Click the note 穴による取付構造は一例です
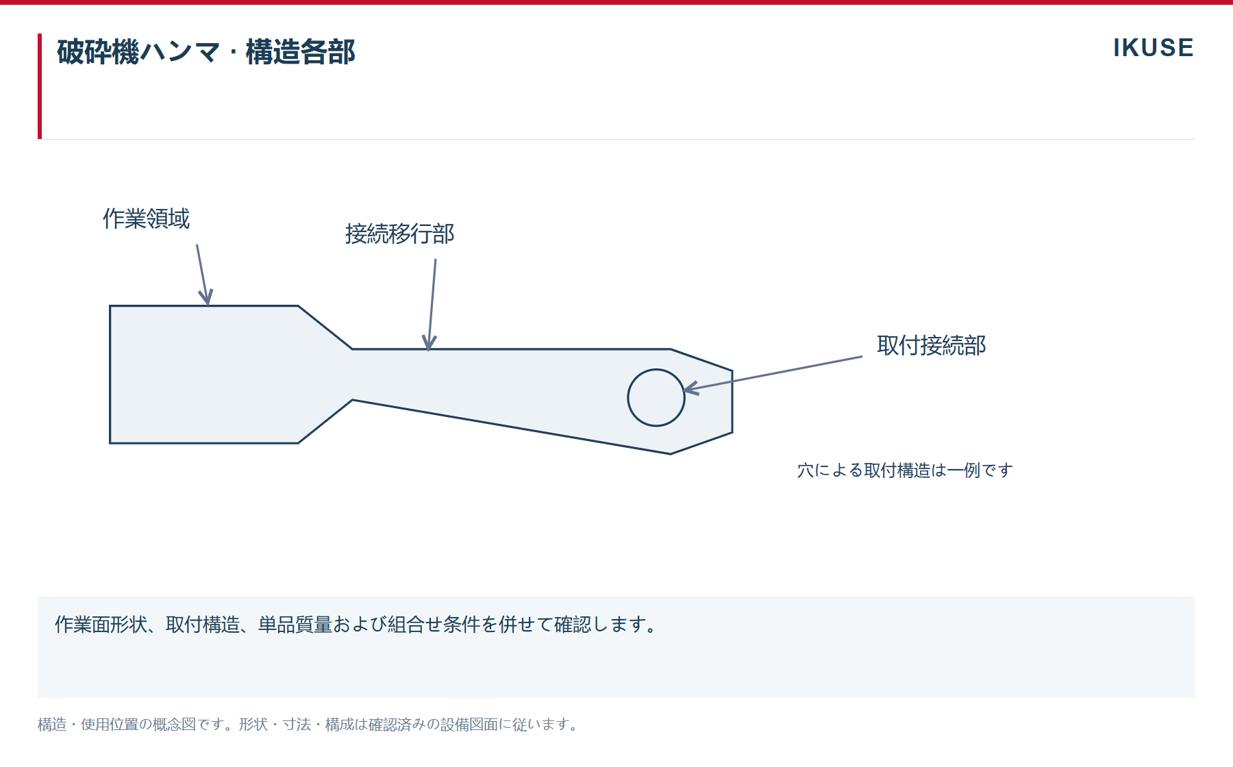 click(x=905, y=470)
